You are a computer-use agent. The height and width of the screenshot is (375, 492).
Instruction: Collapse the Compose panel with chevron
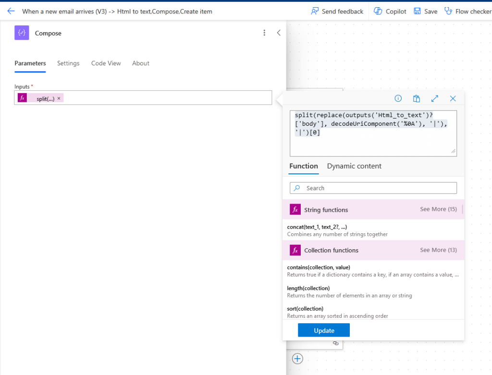[x=279, y=33]
